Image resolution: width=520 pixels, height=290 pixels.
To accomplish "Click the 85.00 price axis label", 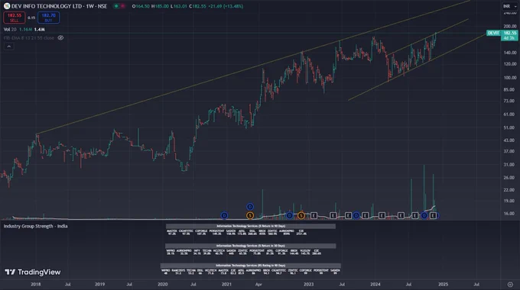I will 510,90.
